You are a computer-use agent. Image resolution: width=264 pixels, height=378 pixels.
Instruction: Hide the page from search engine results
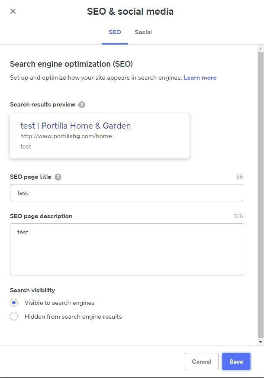13,317
